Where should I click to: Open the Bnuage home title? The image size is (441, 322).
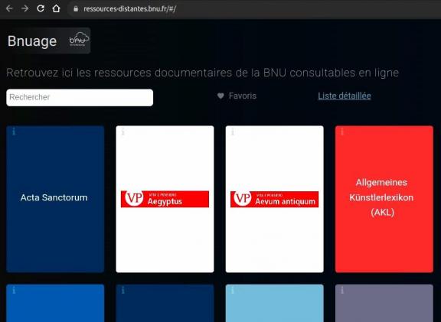tap(32, 41)
